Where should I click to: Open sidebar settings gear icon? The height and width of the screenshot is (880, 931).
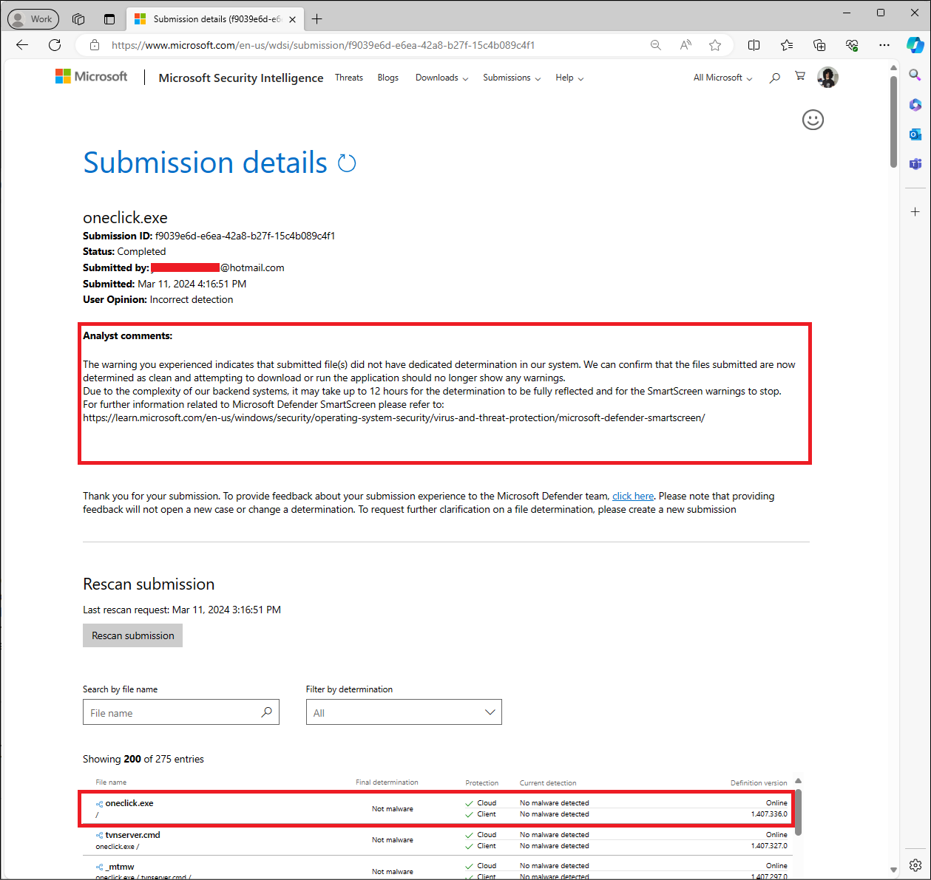[x=915, y=864]
